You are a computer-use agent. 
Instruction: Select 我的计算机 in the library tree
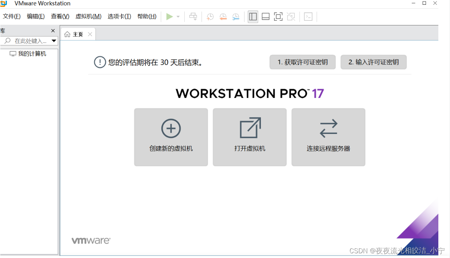tap(28, 54)
